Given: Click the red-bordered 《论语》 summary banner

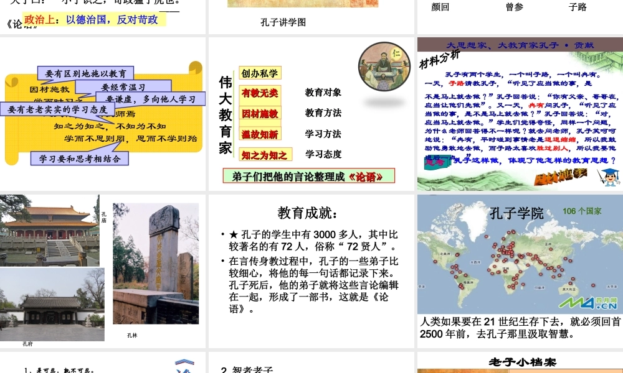Looking at the screenshot, I should coord(308,177).
